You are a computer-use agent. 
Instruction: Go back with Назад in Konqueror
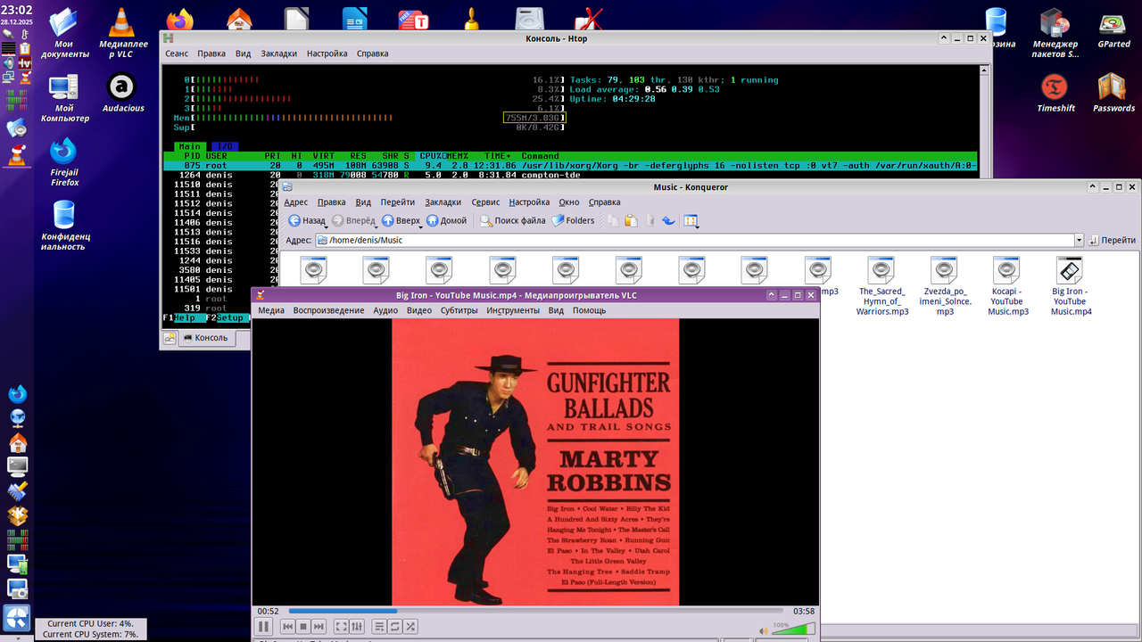(x=306, y=220)
